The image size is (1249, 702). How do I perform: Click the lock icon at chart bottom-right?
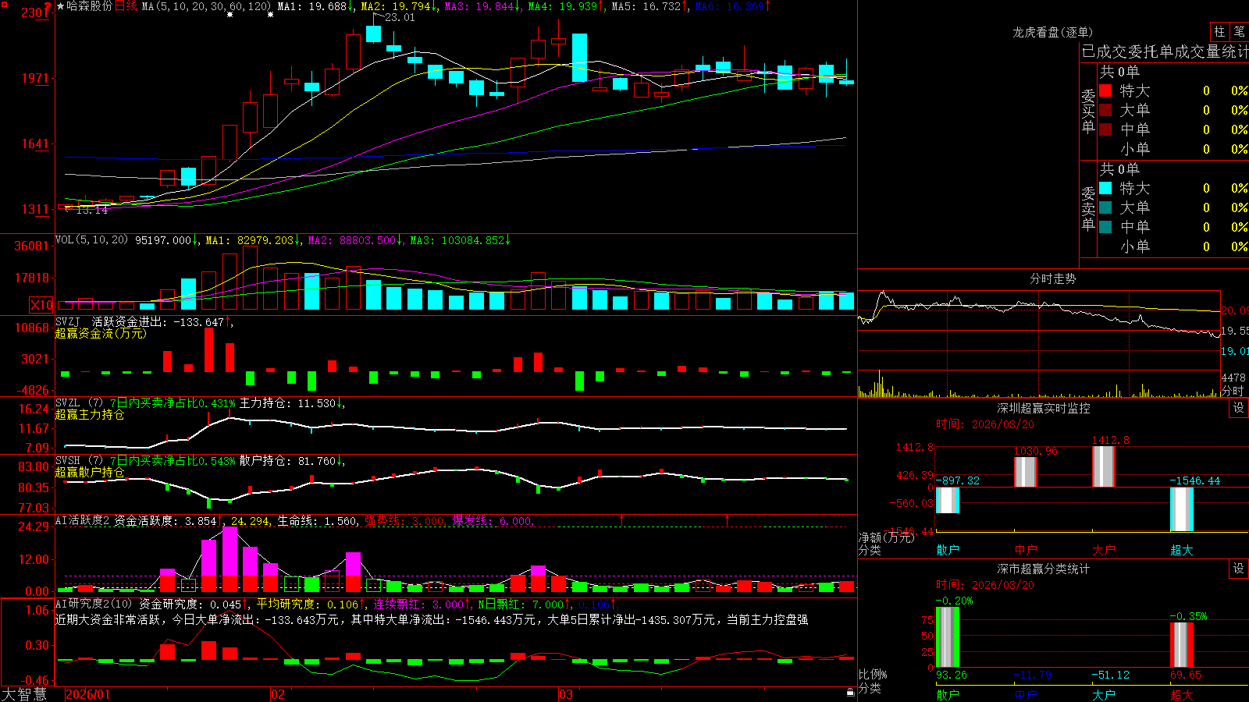[x=850, y=693]
